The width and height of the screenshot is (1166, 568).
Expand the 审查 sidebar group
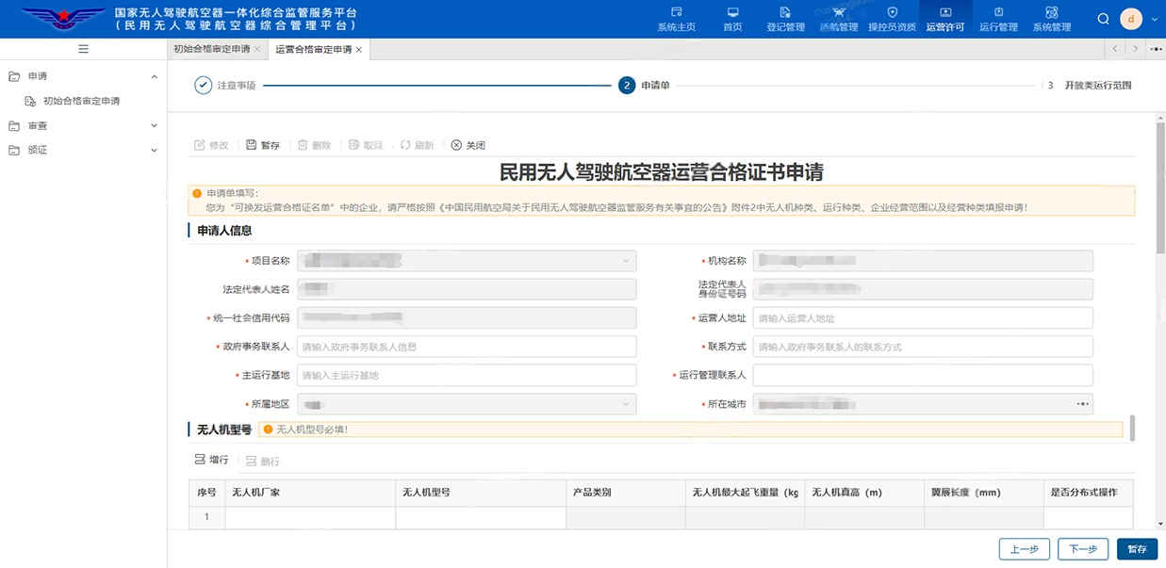(x=155, y=125)
